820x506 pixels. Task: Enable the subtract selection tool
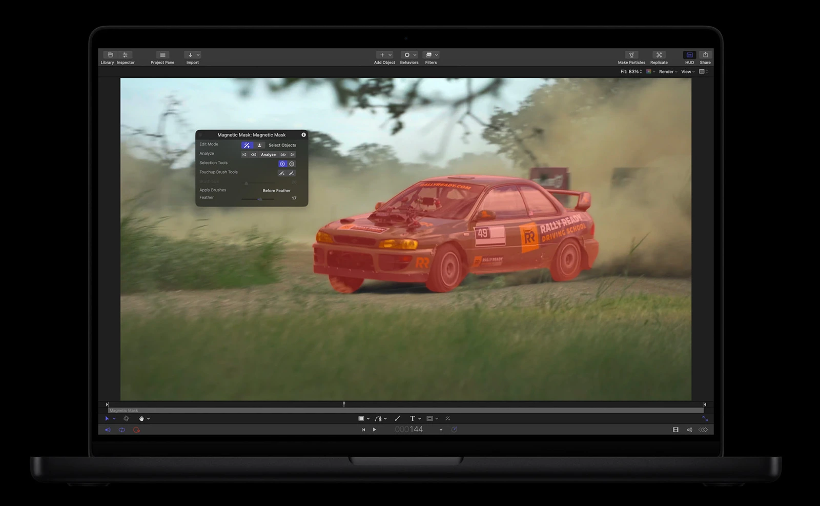pos(291,164)
